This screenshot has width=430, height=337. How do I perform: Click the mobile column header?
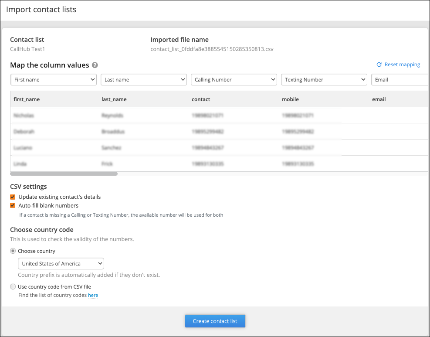click(291, 99)
